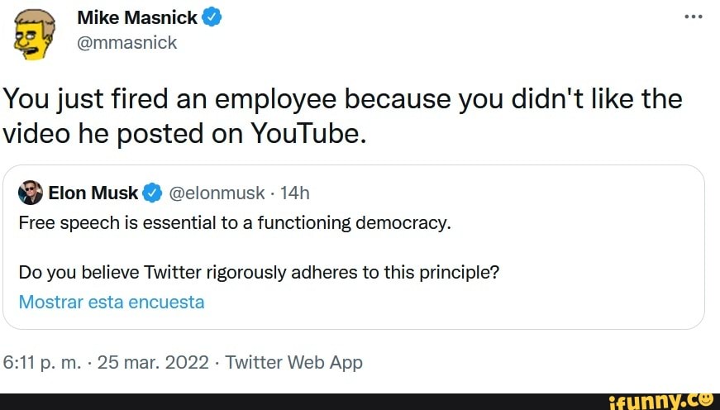This screenshot has width=720, height=410.
Task: Click Elon Musk's verified badge
Action: 151,193
